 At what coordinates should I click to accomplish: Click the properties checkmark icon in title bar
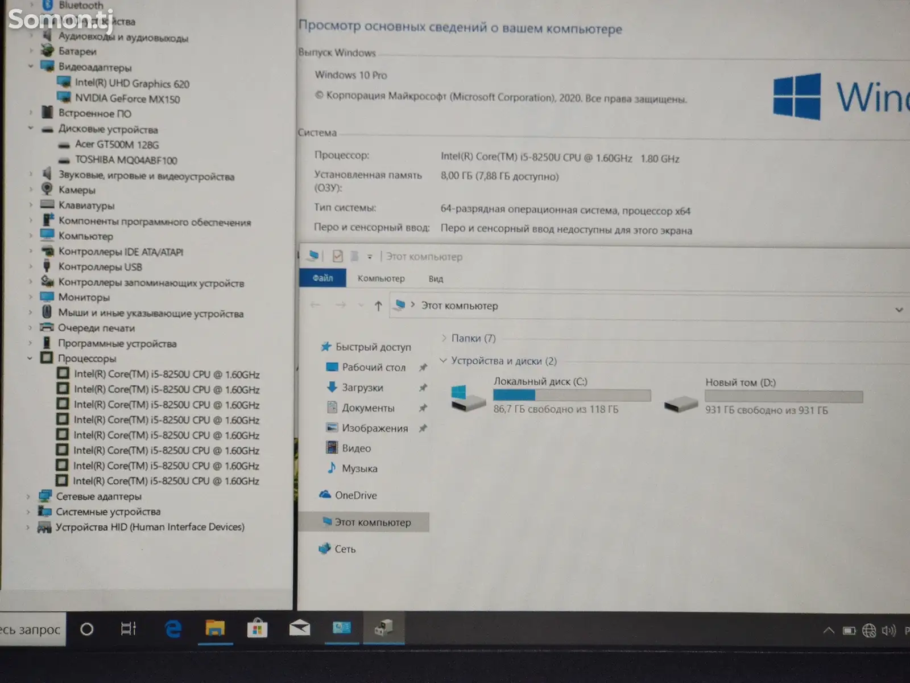coord(337,256)
